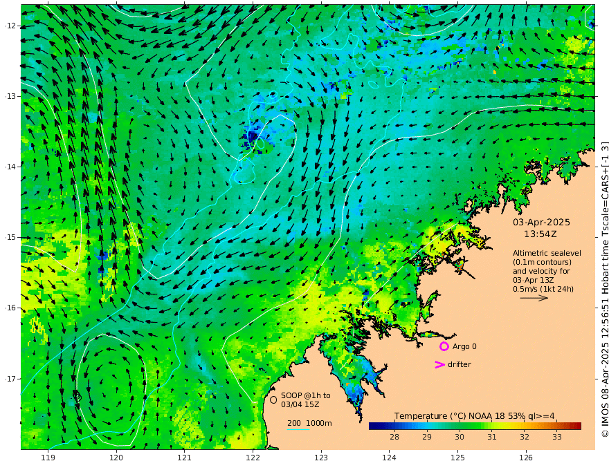Click the temperature color bar legend
The height and width of the screenshot is (470, 609).
475,426
